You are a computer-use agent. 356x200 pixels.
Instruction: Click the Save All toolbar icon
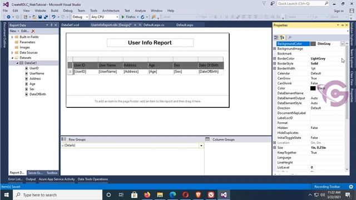[x=46, y=17]
